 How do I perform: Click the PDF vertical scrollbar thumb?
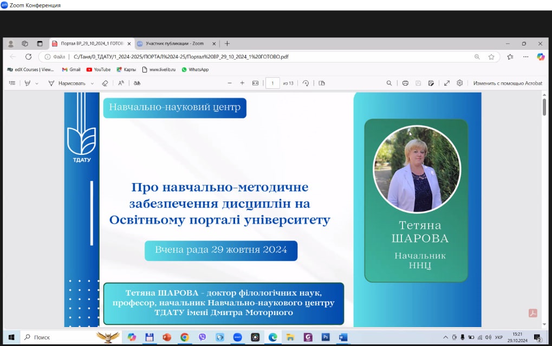point(544,107)
